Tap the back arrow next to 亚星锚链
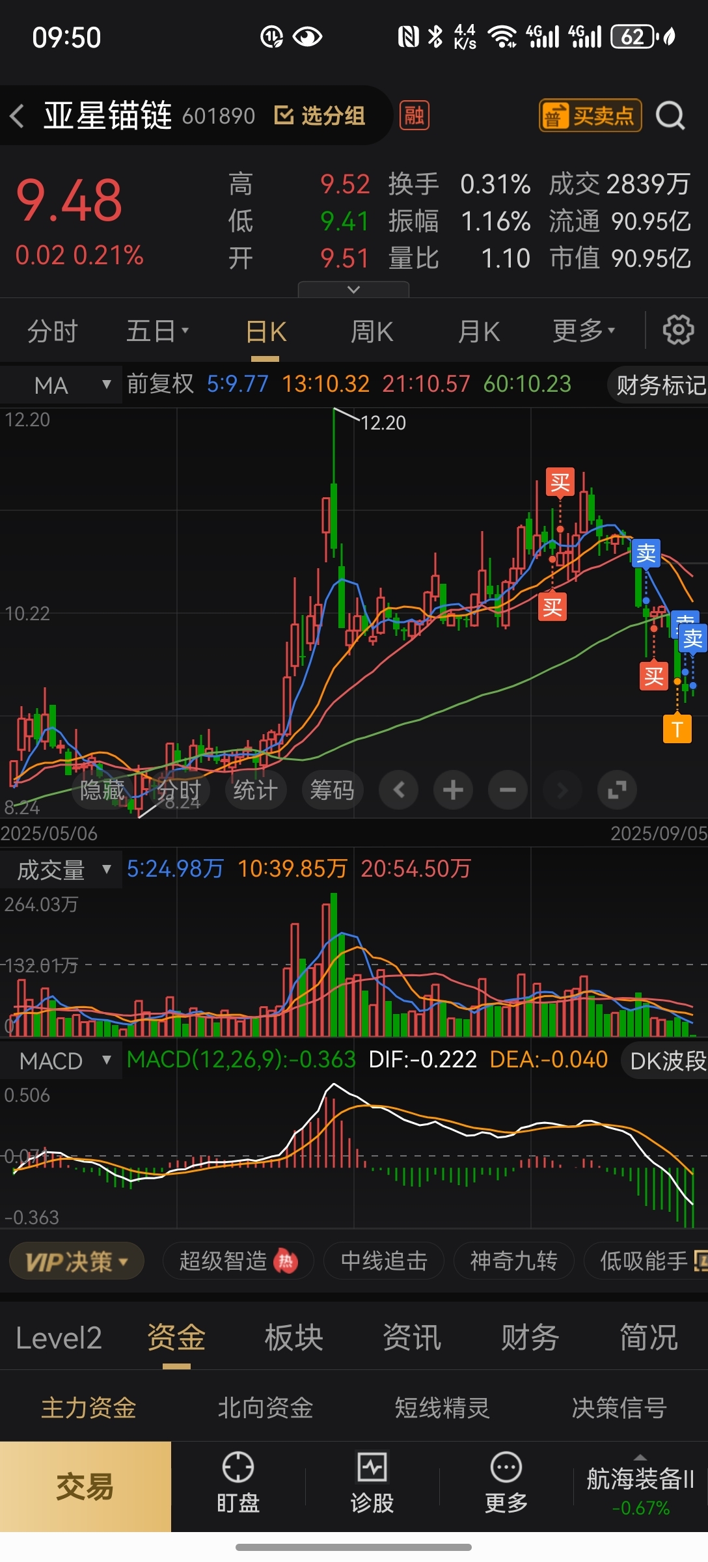 click(x=18, y=116)
